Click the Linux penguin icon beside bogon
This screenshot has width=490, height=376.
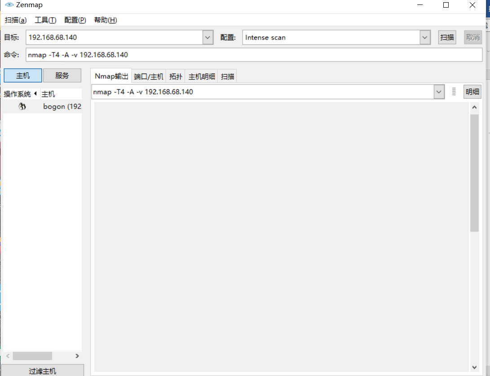click(x=22, y=106)
